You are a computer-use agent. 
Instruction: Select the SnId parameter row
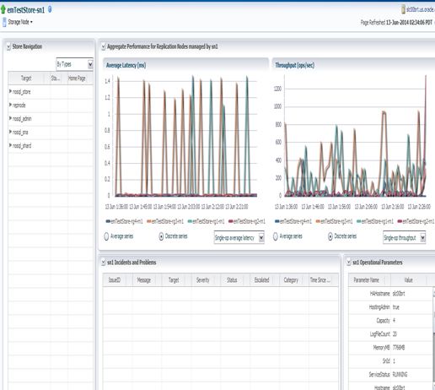tap(390, 361)
